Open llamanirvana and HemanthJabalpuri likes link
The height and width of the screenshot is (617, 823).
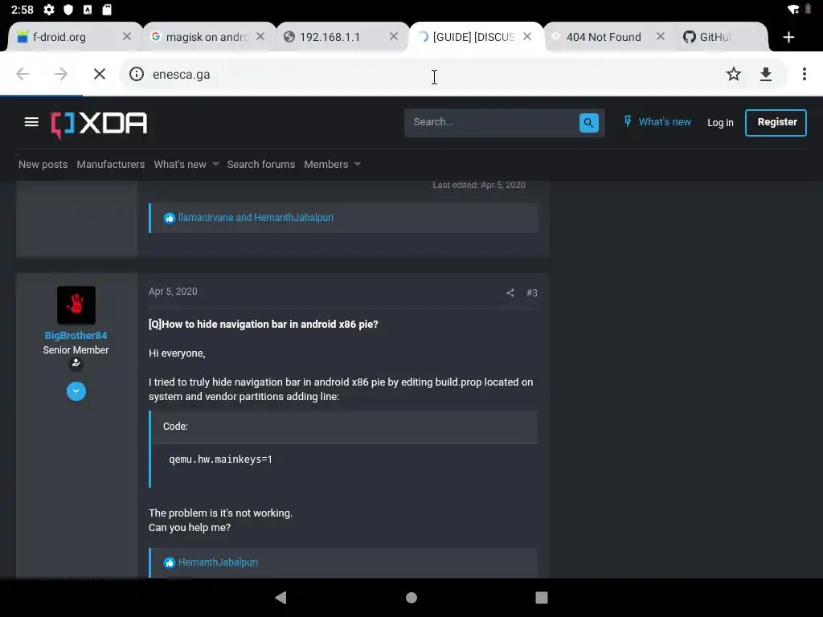pos(256,217)
